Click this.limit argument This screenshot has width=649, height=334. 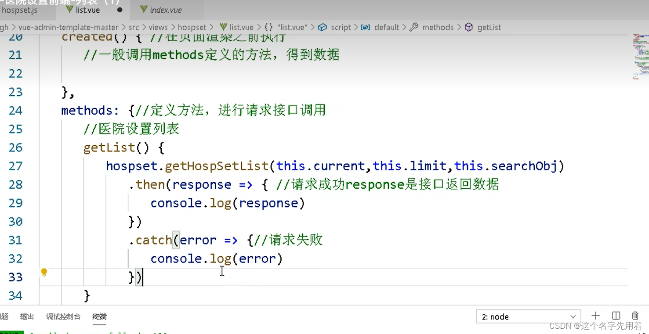(x=410, y=166)
